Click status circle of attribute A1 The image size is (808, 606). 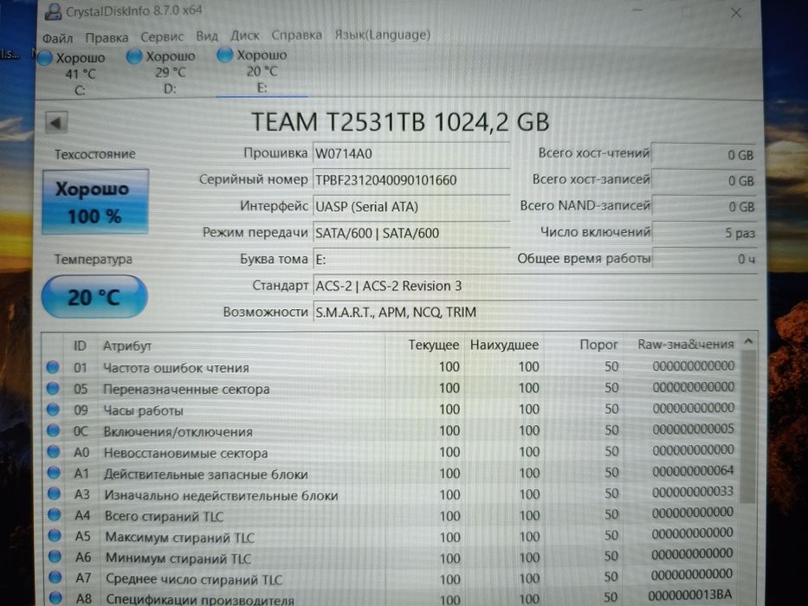click(x=54, y=473)
